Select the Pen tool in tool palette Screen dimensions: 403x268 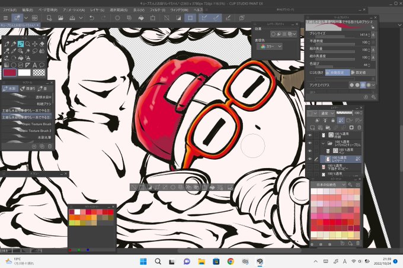pos(7,44)
